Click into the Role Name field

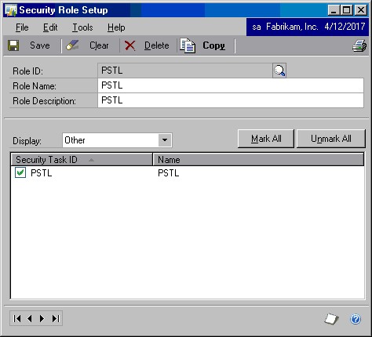pyautogui.click(x=231, y=85)
